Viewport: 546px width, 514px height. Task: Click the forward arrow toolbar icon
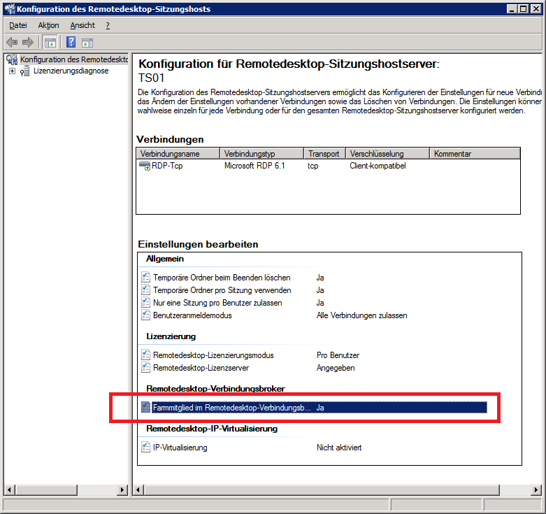[28, 42]
